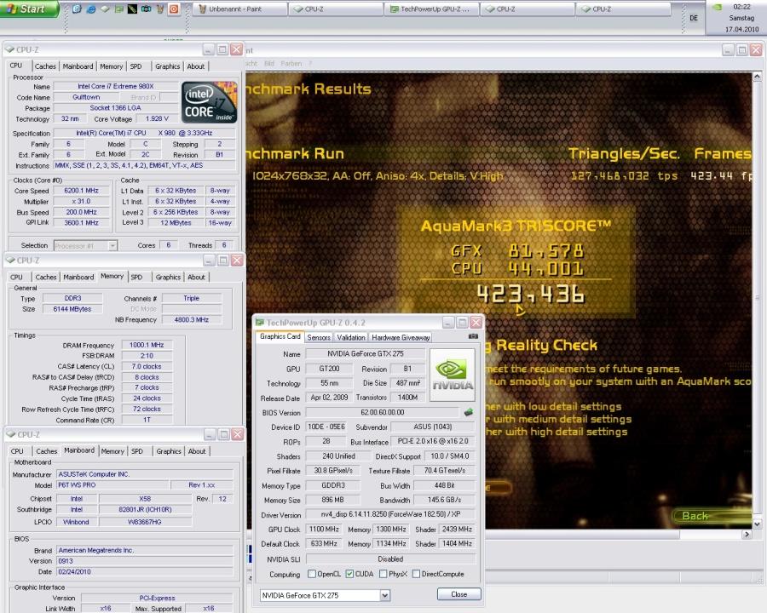
Task: Click the Paint horizontal scrollbar right arrow
Action: [747, 535]
